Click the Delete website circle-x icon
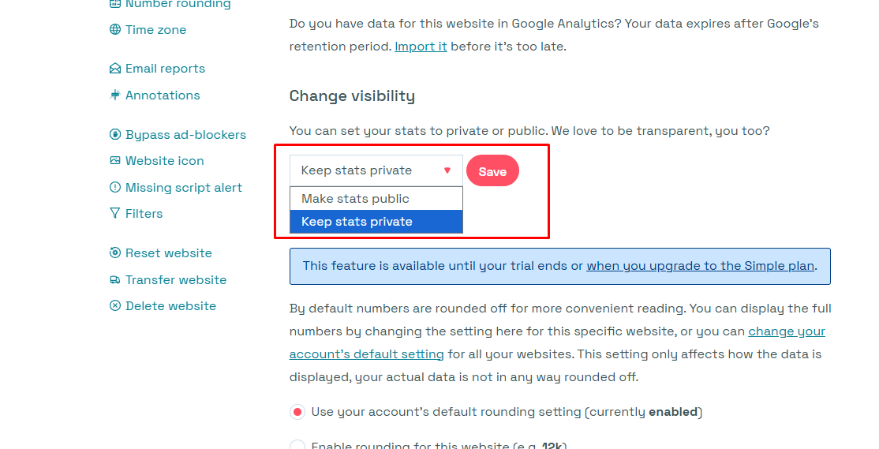This screenshot has height=449, width=879. pyautogui.click(x=115, y=306)
